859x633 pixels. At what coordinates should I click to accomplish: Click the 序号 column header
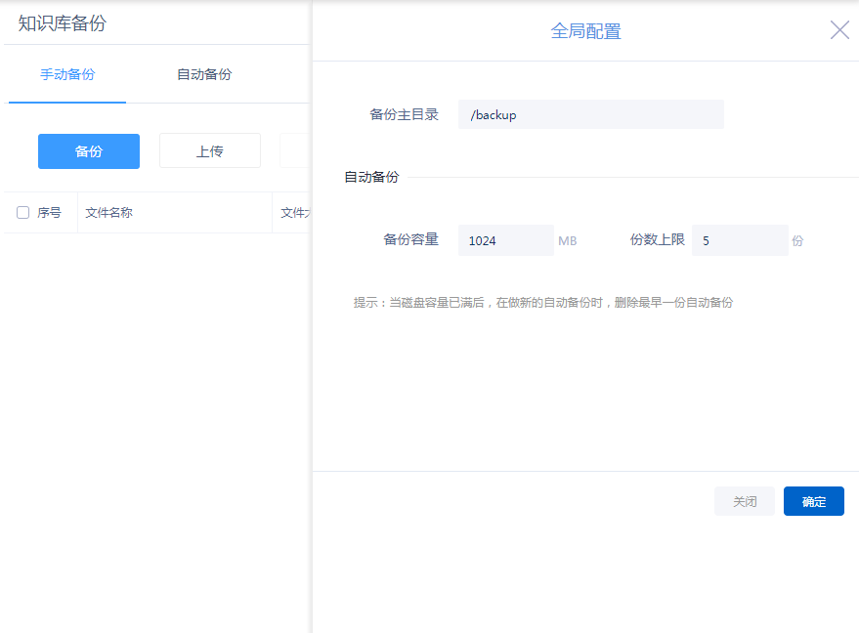coord(50,213)
